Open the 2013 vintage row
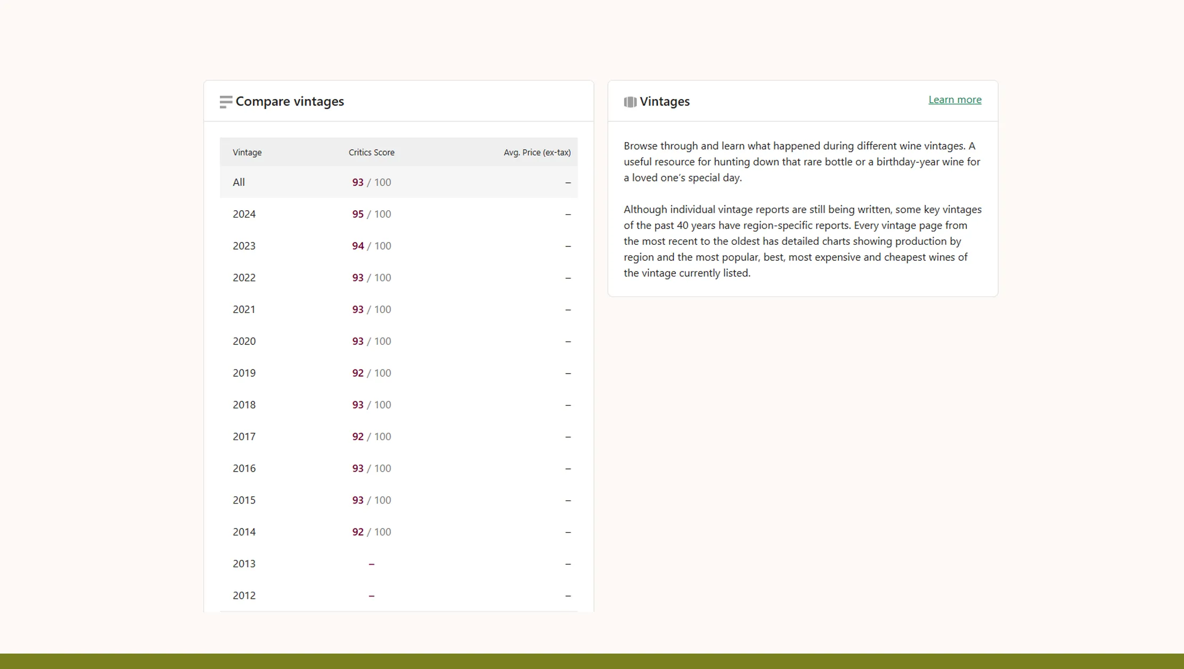Image resolution: width=1184 pixels, height=669 pixels. pyautogui.click(x=398, y=564)
